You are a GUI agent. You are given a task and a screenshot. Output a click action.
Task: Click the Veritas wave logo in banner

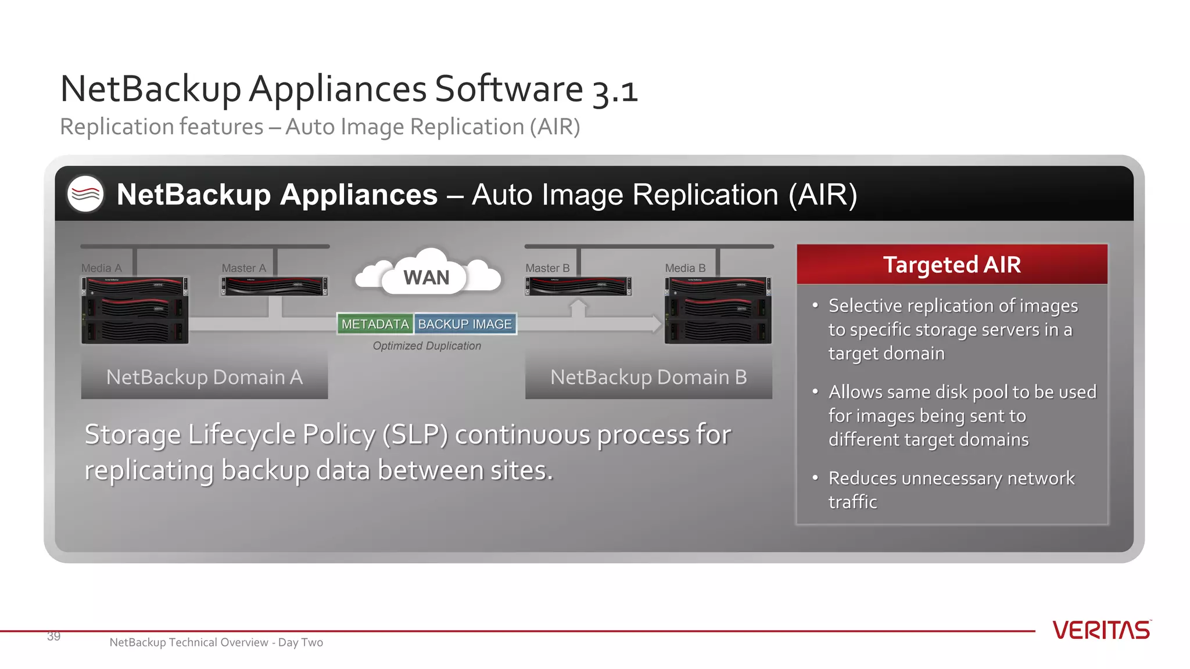tap(85, 194)
